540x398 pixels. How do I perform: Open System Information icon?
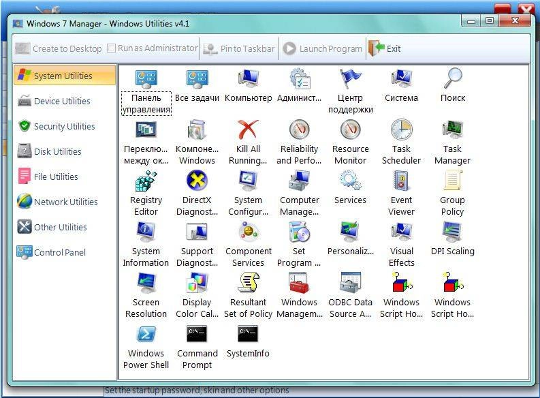(146, 232)
